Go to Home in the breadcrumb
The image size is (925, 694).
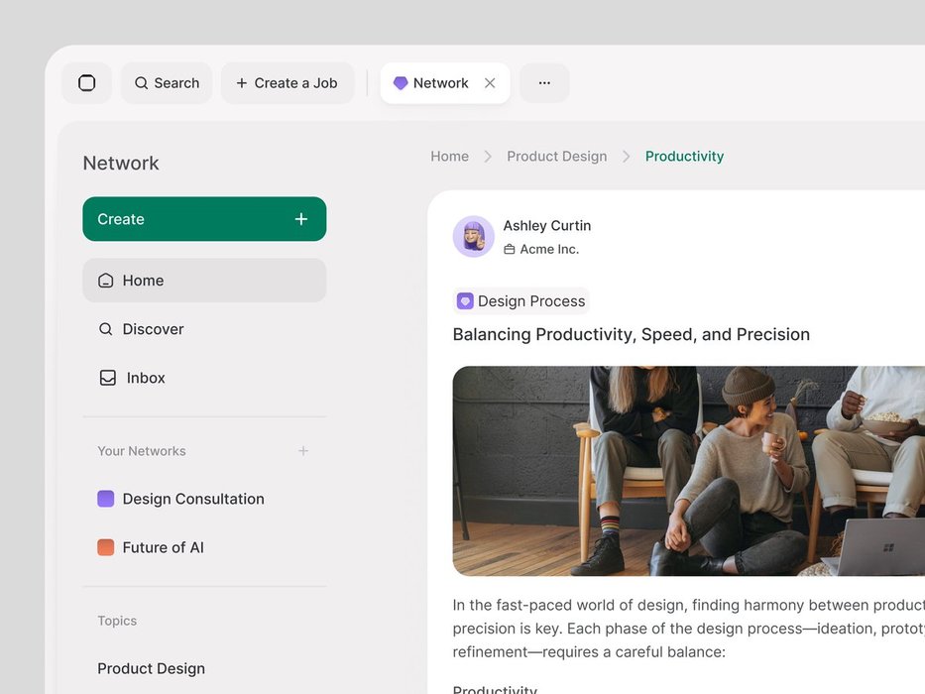449,157
